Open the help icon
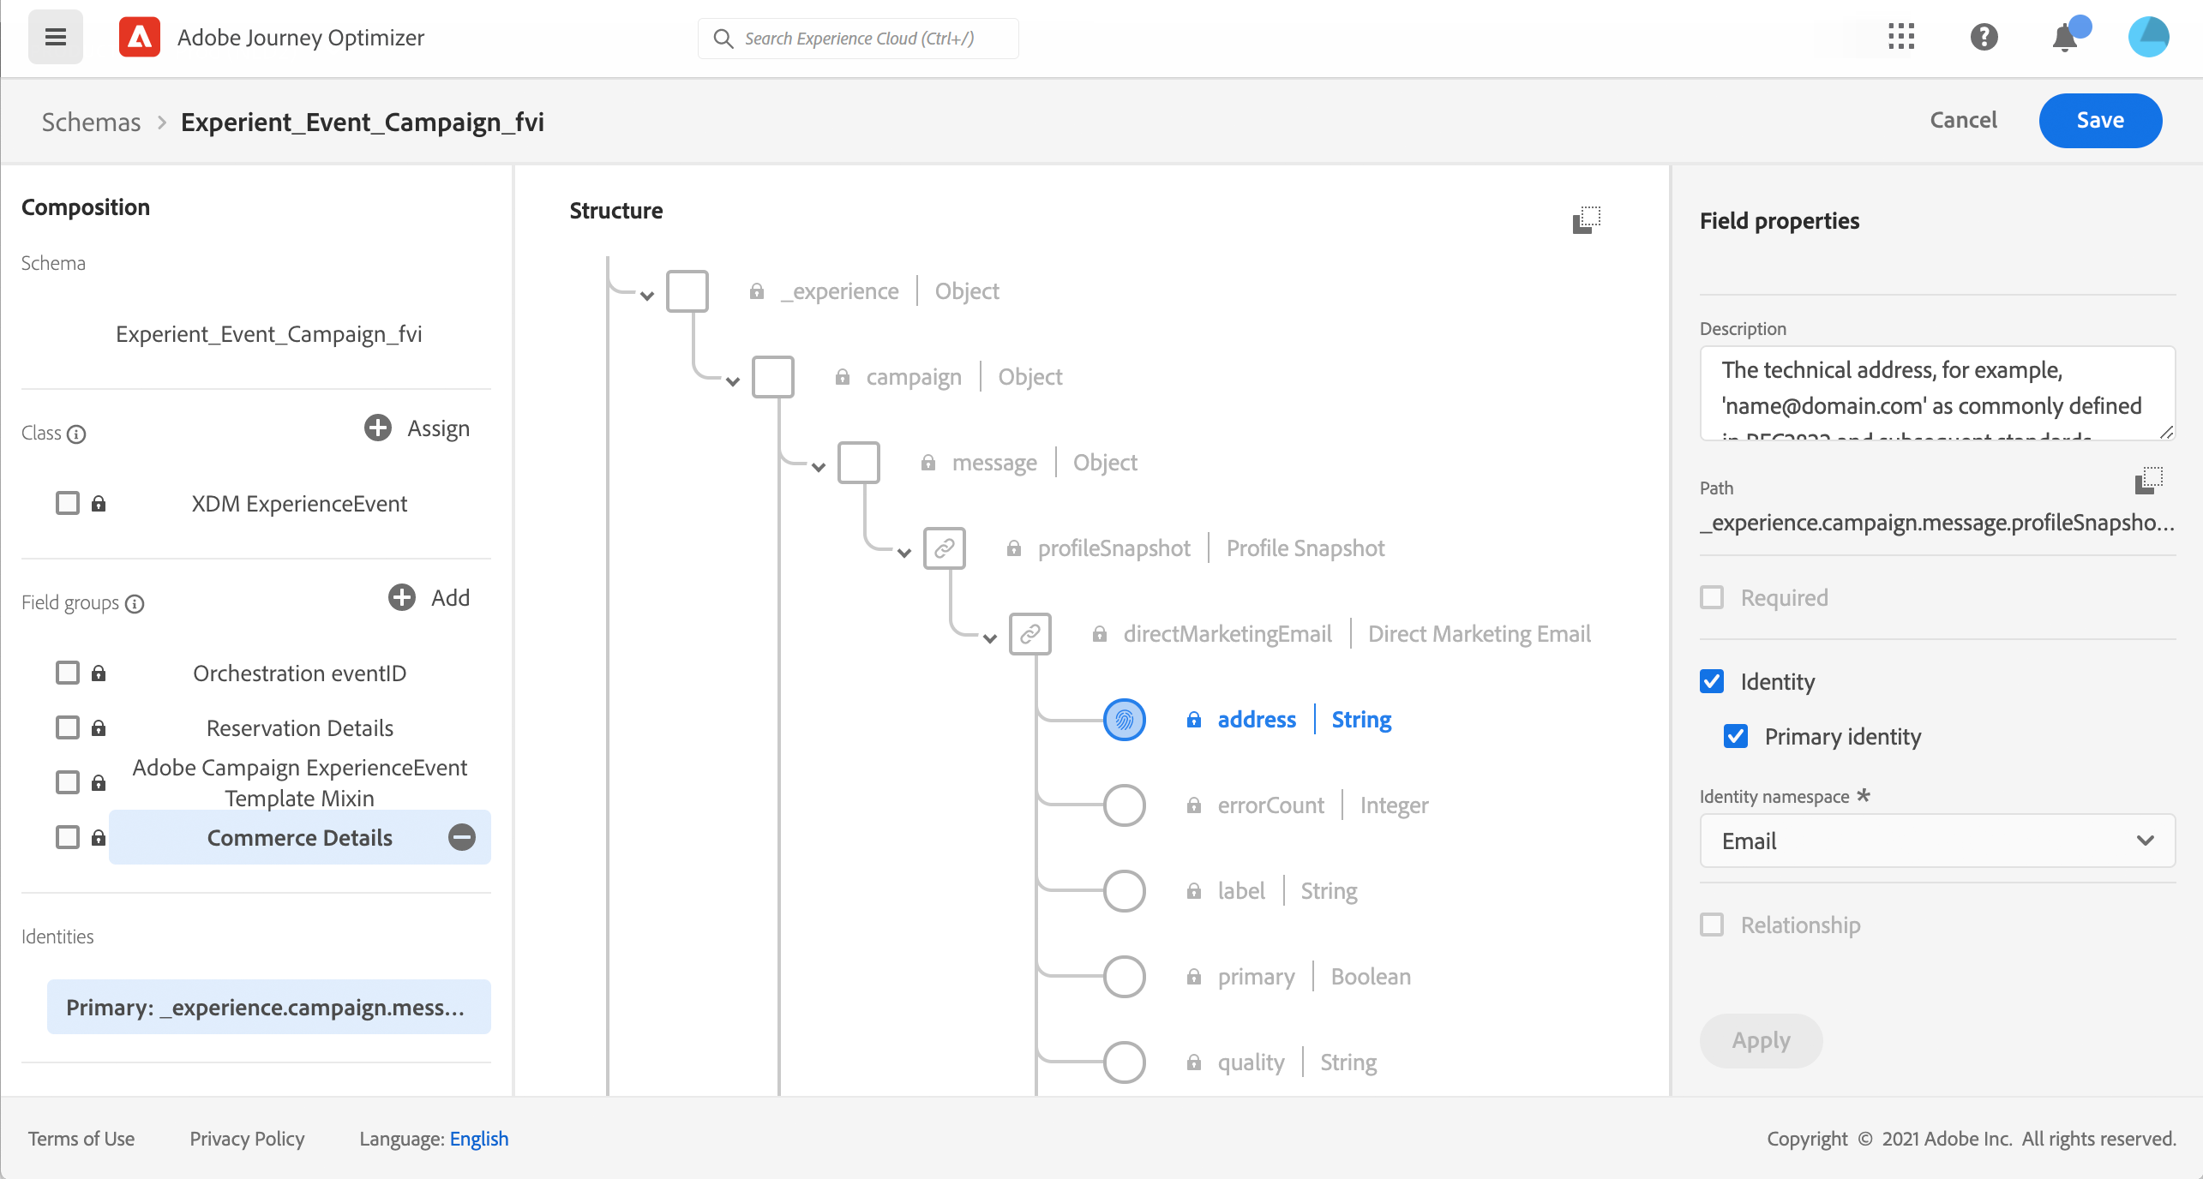 click(1984, 37)
